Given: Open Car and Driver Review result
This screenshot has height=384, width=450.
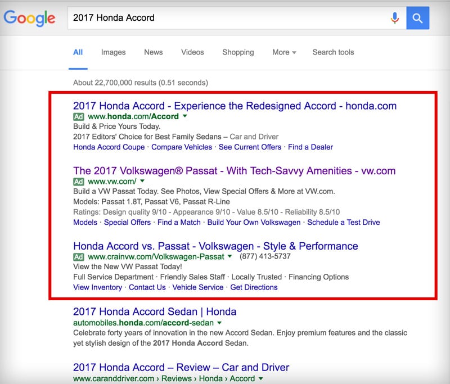Looking at the screenshot, I should click(x=181, y=367).
